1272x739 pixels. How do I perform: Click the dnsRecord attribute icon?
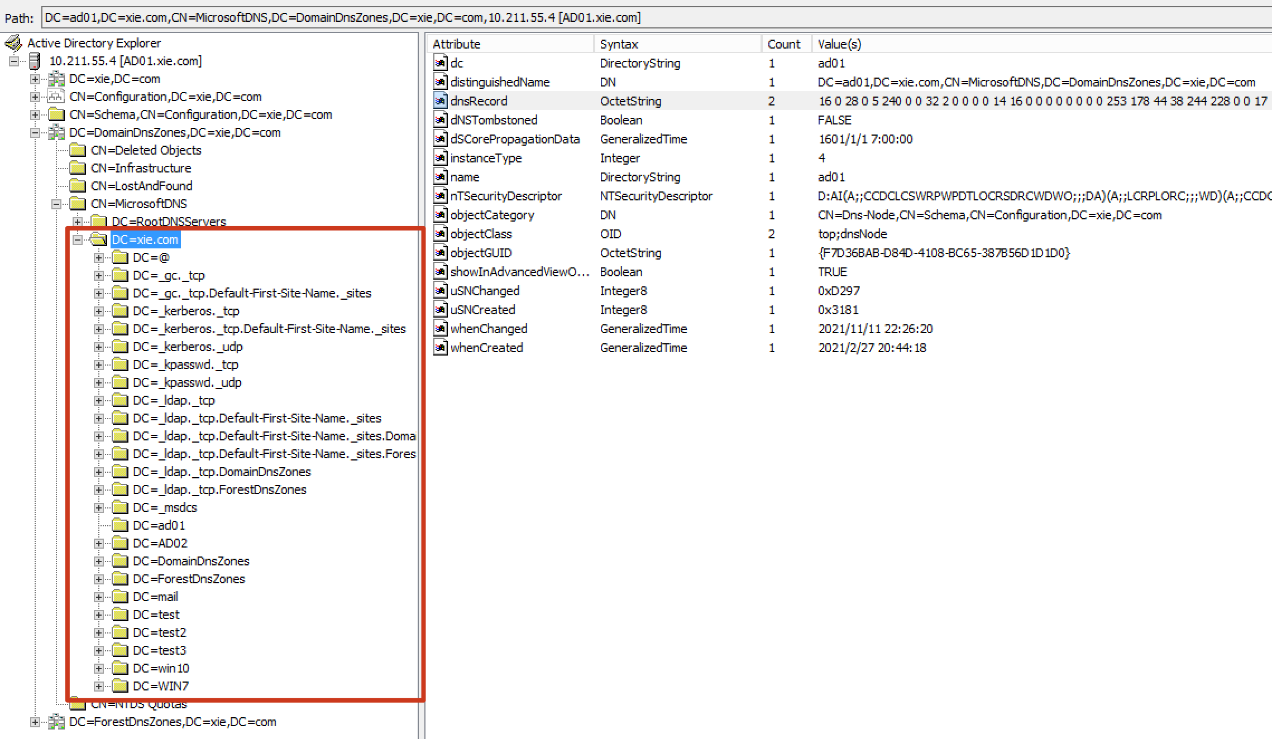[441, 101]
